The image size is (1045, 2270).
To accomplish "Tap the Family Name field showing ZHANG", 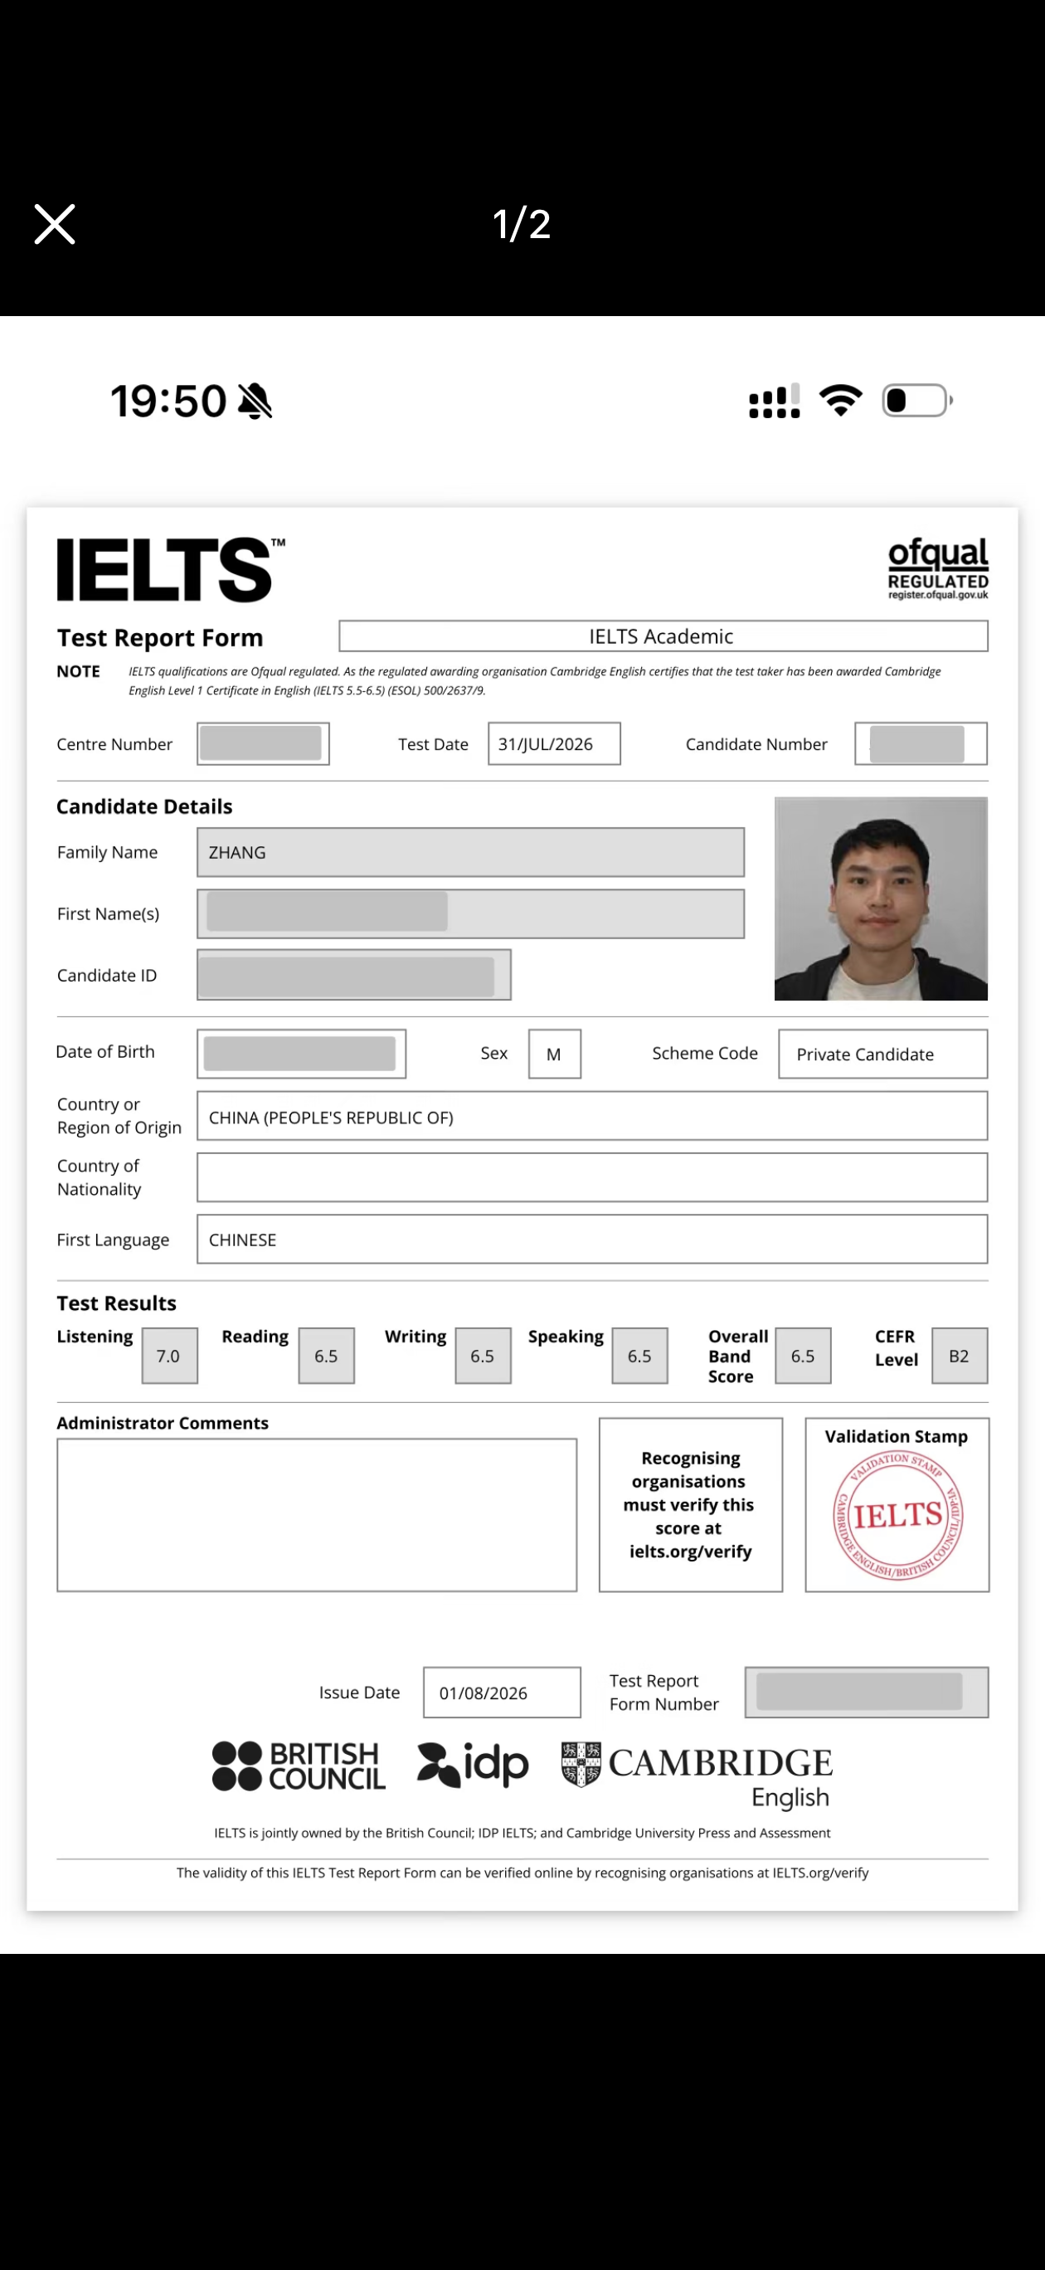I will pos(470,852).
